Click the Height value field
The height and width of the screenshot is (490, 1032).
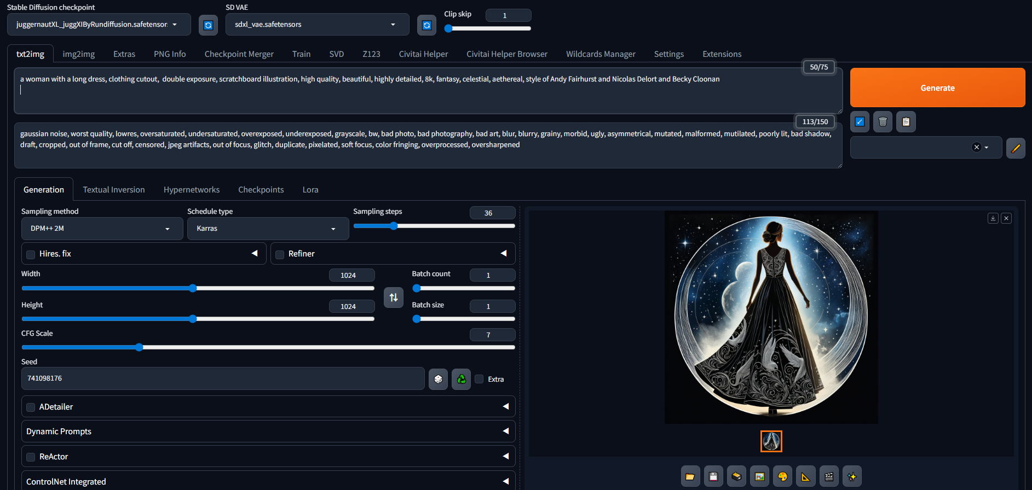pos(351,306)
